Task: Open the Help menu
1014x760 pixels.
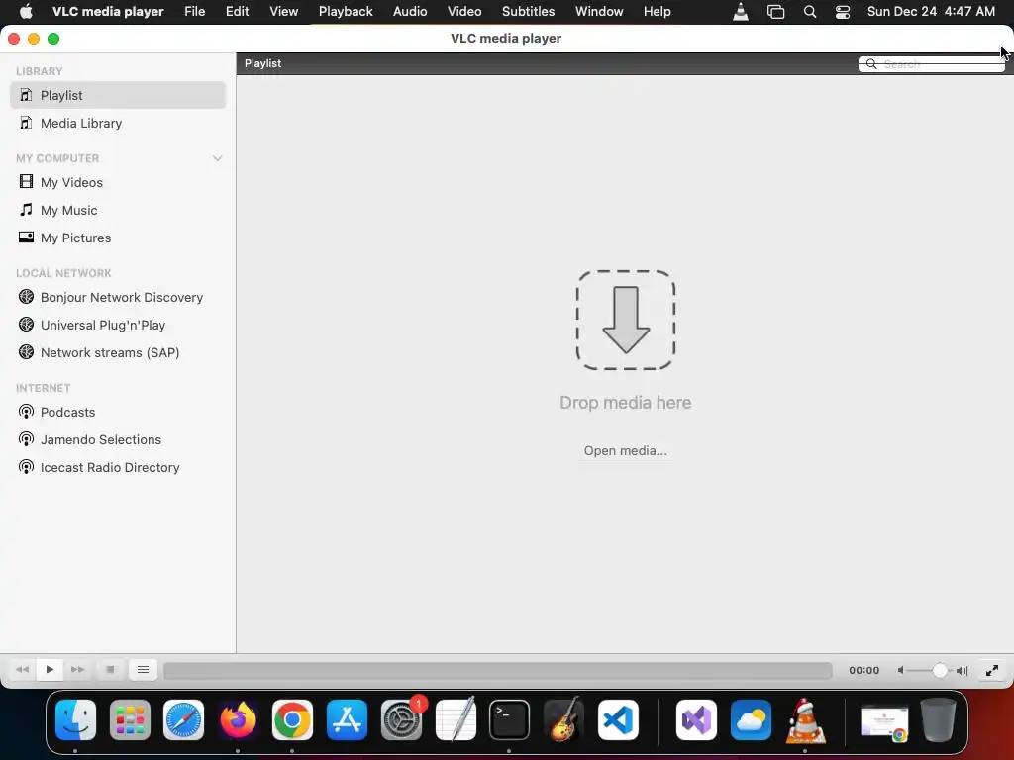Action: click(x=658, y=12)
